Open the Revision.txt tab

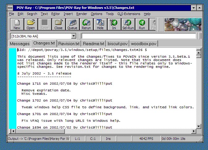(x=69, y=44)
